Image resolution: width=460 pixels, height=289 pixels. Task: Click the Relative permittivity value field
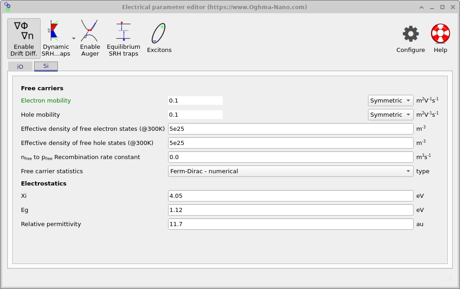click(x=290, y=224)
